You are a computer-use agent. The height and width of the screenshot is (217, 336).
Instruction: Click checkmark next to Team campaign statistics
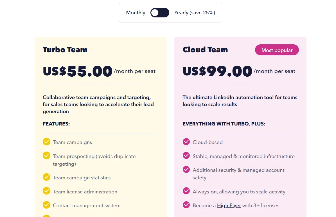coord(46,177)
